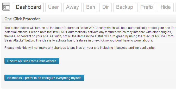
Task: Select the Prefix tab
Action: [147, 7]
